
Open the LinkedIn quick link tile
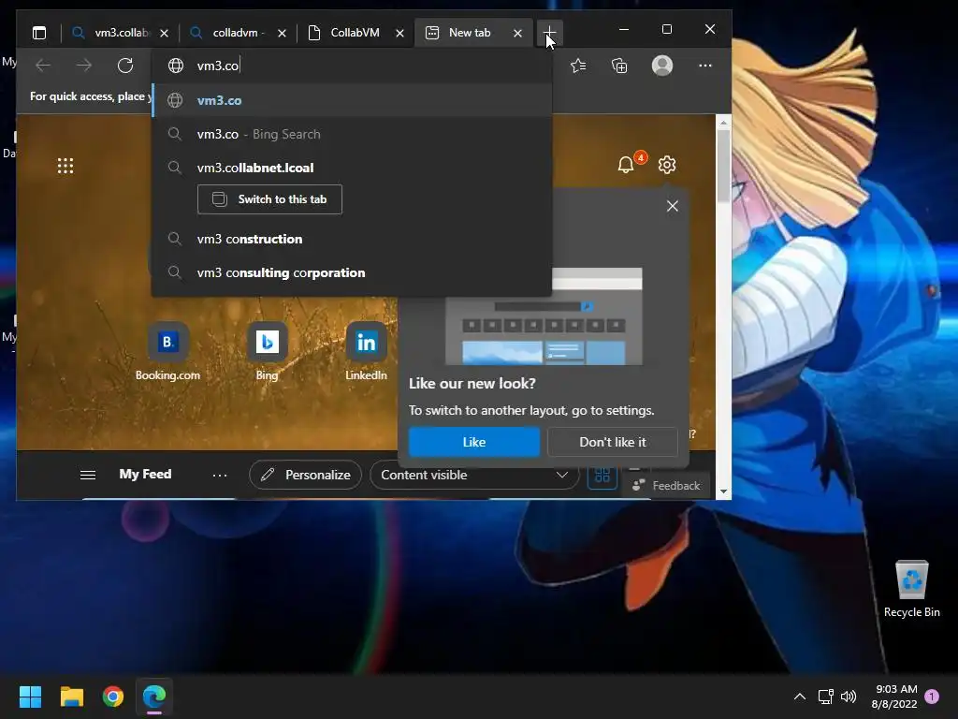click(366, 352)
